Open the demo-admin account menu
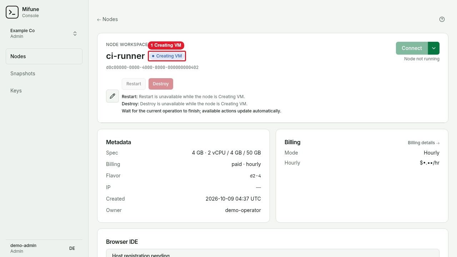The image size is (457, 257). [x=44, y=248]
